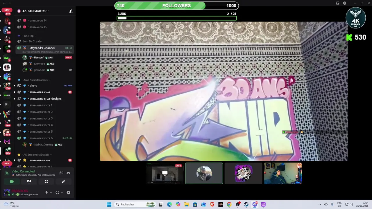The height and width of the screenshot is (209, 372).
Task: Click the LIVE badge beside fiansouf
Action: pos(69,57)
